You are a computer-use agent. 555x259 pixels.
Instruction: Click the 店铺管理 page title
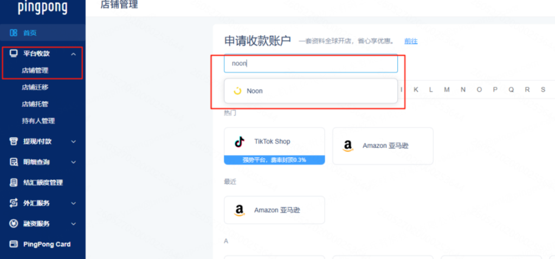coord(119,4)
